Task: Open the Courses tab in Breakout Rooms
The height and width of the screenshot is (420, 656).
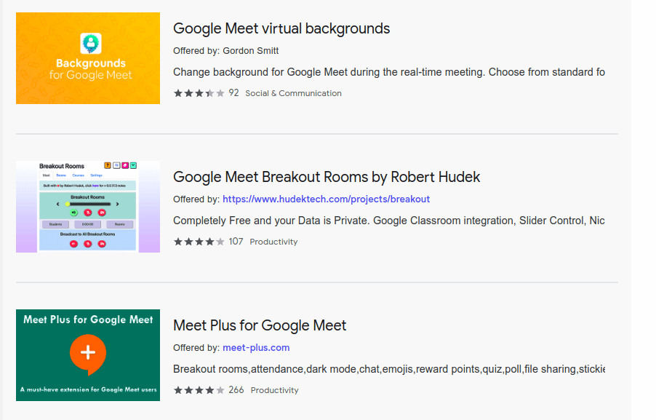Action: click(79, 175)
